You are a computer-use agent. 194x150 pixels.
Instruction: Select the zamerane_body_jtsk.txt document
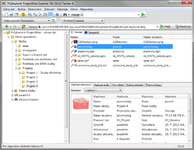[x=92, y=66]
